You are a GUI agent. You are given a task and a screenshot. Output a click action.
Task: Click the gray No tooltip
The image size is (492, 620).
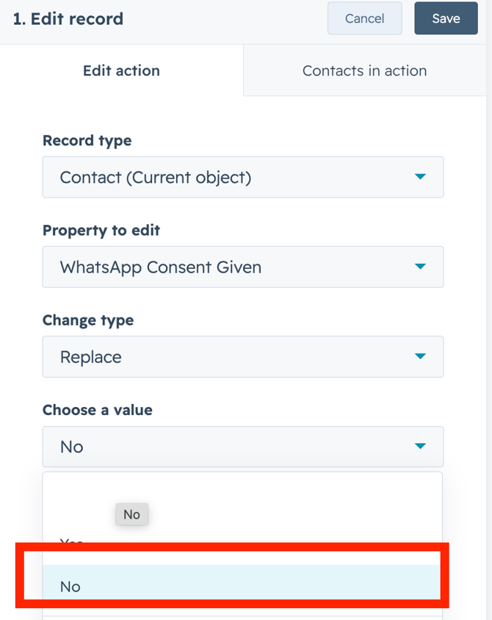coord(131,514)
